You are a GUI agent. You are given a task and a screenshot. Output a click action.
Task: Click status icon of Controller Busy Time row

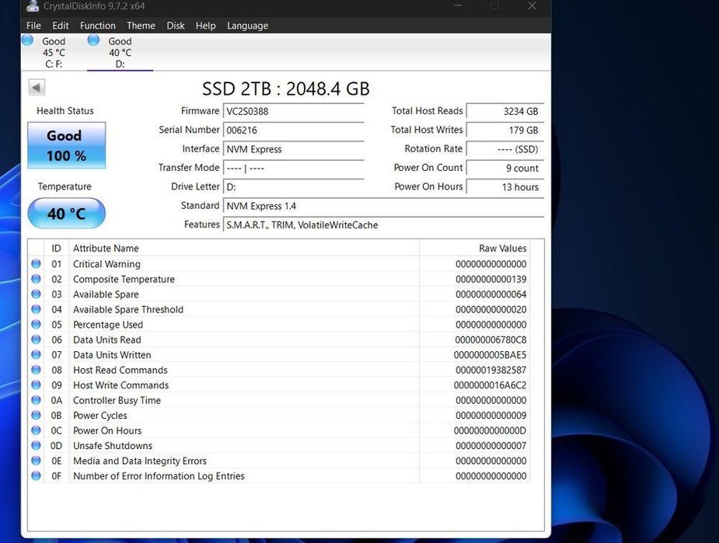(36, 400)
